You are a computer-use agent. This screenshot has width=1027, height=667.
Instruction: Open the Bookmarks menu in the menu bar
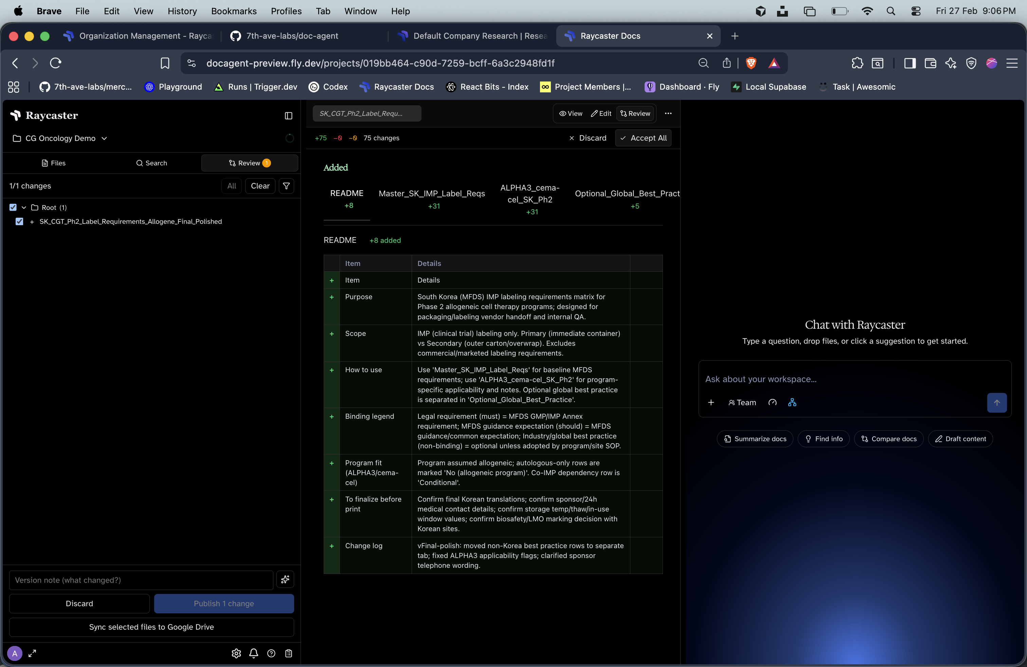pyautogui.click(x=233, y=11)
